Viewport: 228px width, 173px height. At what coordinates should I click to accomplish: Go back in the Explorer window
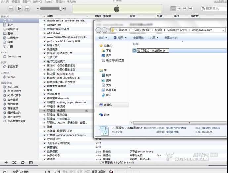click(x=98, y=30)
